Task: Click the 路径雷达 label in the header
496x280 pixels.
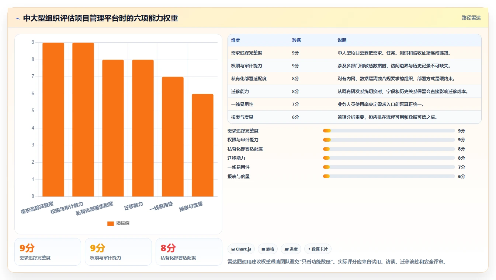Action: 471,18
